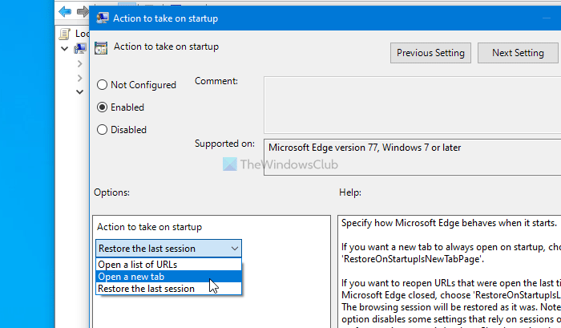Click the computer configuration icon in tree
The image size is (561, 328).
click(80, 49)
